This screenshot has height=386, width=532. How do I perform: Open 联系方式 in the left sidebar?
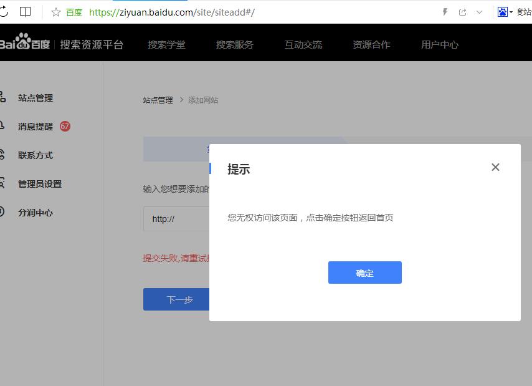tap(36, 155)
